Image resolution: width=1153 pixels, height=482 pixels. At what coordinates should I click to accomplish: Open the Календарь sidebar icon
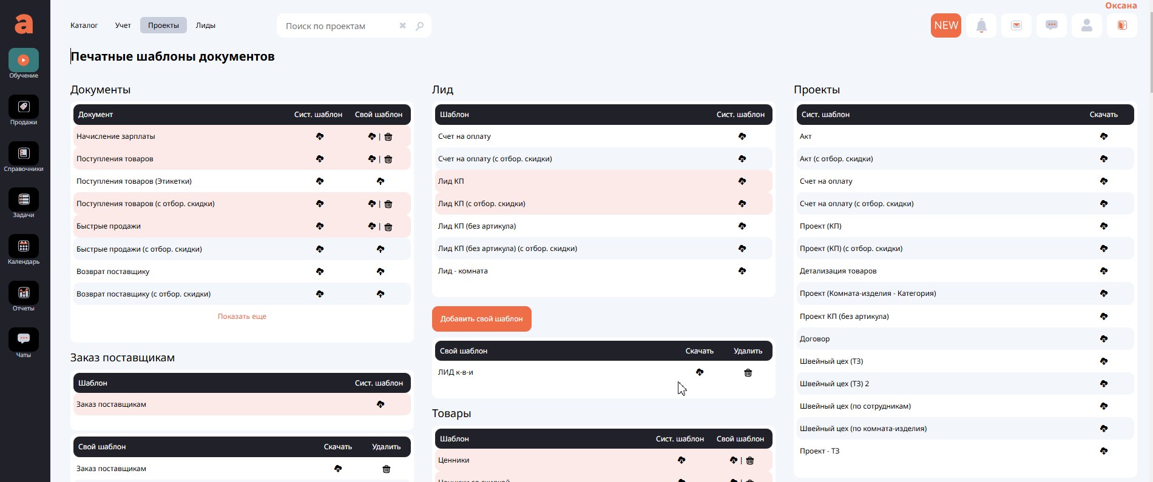[24, 247]
